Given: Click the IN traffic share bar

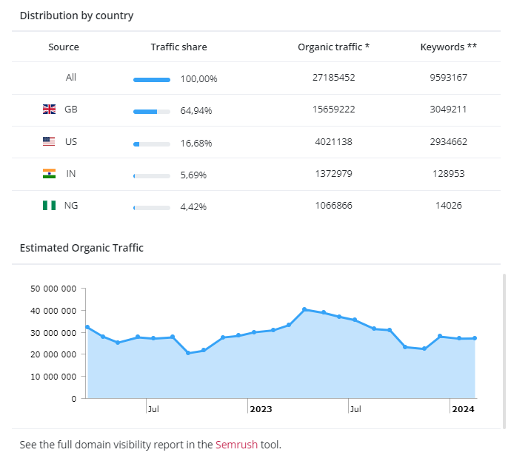Looking at the screenshot, I should tap(152, 176).
